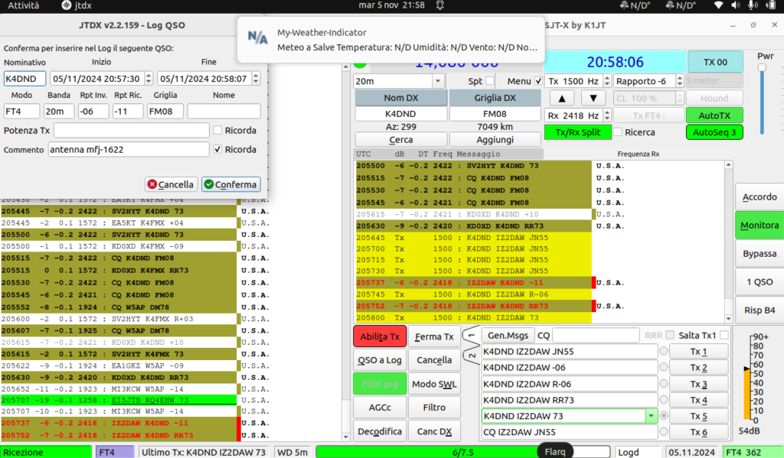Click the Abilita Tx button
Screen dimensions: 784x458
click(380, 336)
